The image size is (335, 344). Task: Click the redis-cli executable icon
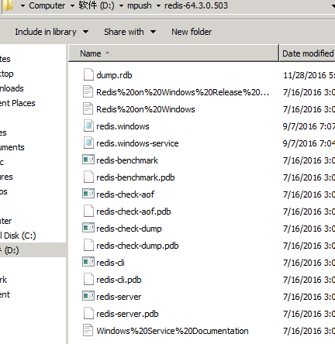coord(88,263)
